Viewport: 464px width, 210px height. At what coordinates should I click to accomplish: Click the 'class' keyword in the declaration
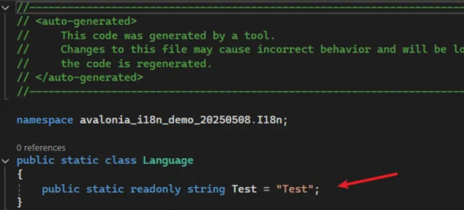pyautogui.click(x=121, y=160)
